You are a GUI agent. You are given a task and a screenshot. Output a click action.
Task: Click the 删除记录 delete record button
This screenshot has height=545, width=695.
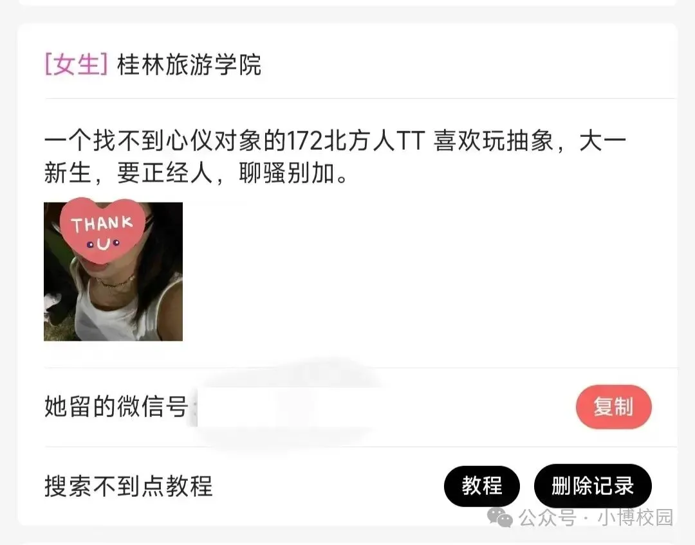point(593,486)
